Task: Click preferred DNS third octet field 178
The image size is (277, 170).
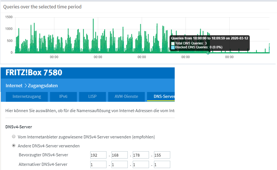Action: [x=141, y=155]
